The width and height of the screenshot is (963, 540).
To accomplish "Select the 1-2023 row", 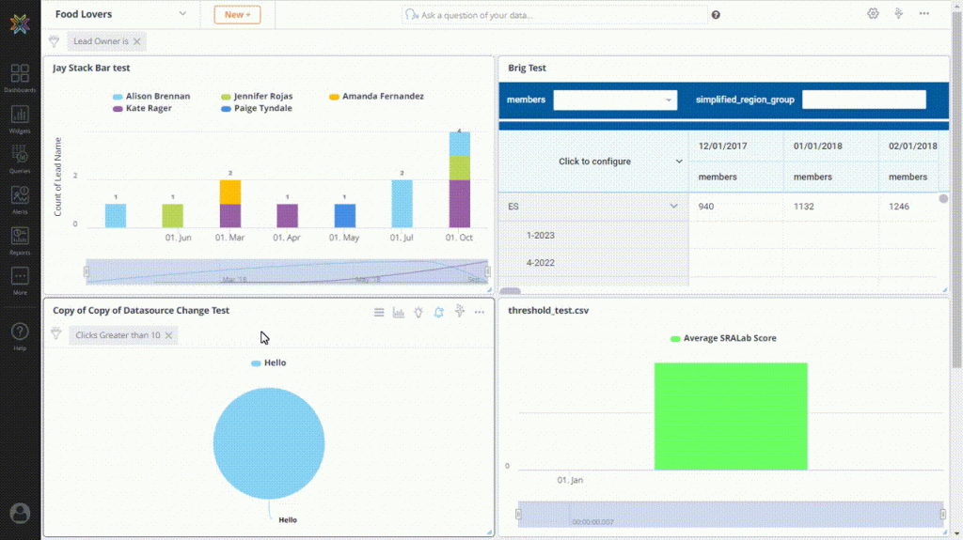I will point(594,235).
